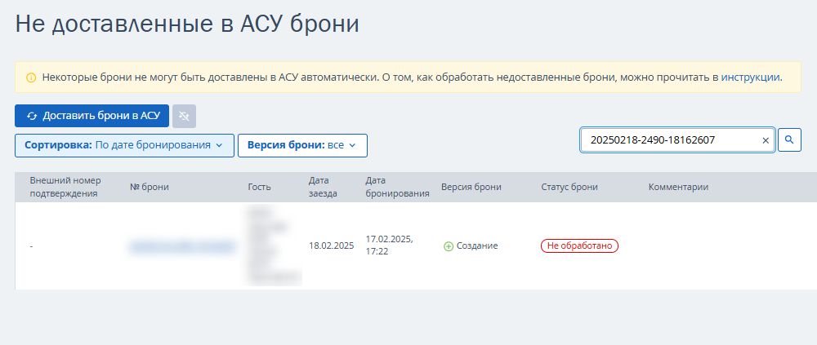Open the Сортировка dropdown
The height and width of the screenshot is (345, 817).
[124, 145]
